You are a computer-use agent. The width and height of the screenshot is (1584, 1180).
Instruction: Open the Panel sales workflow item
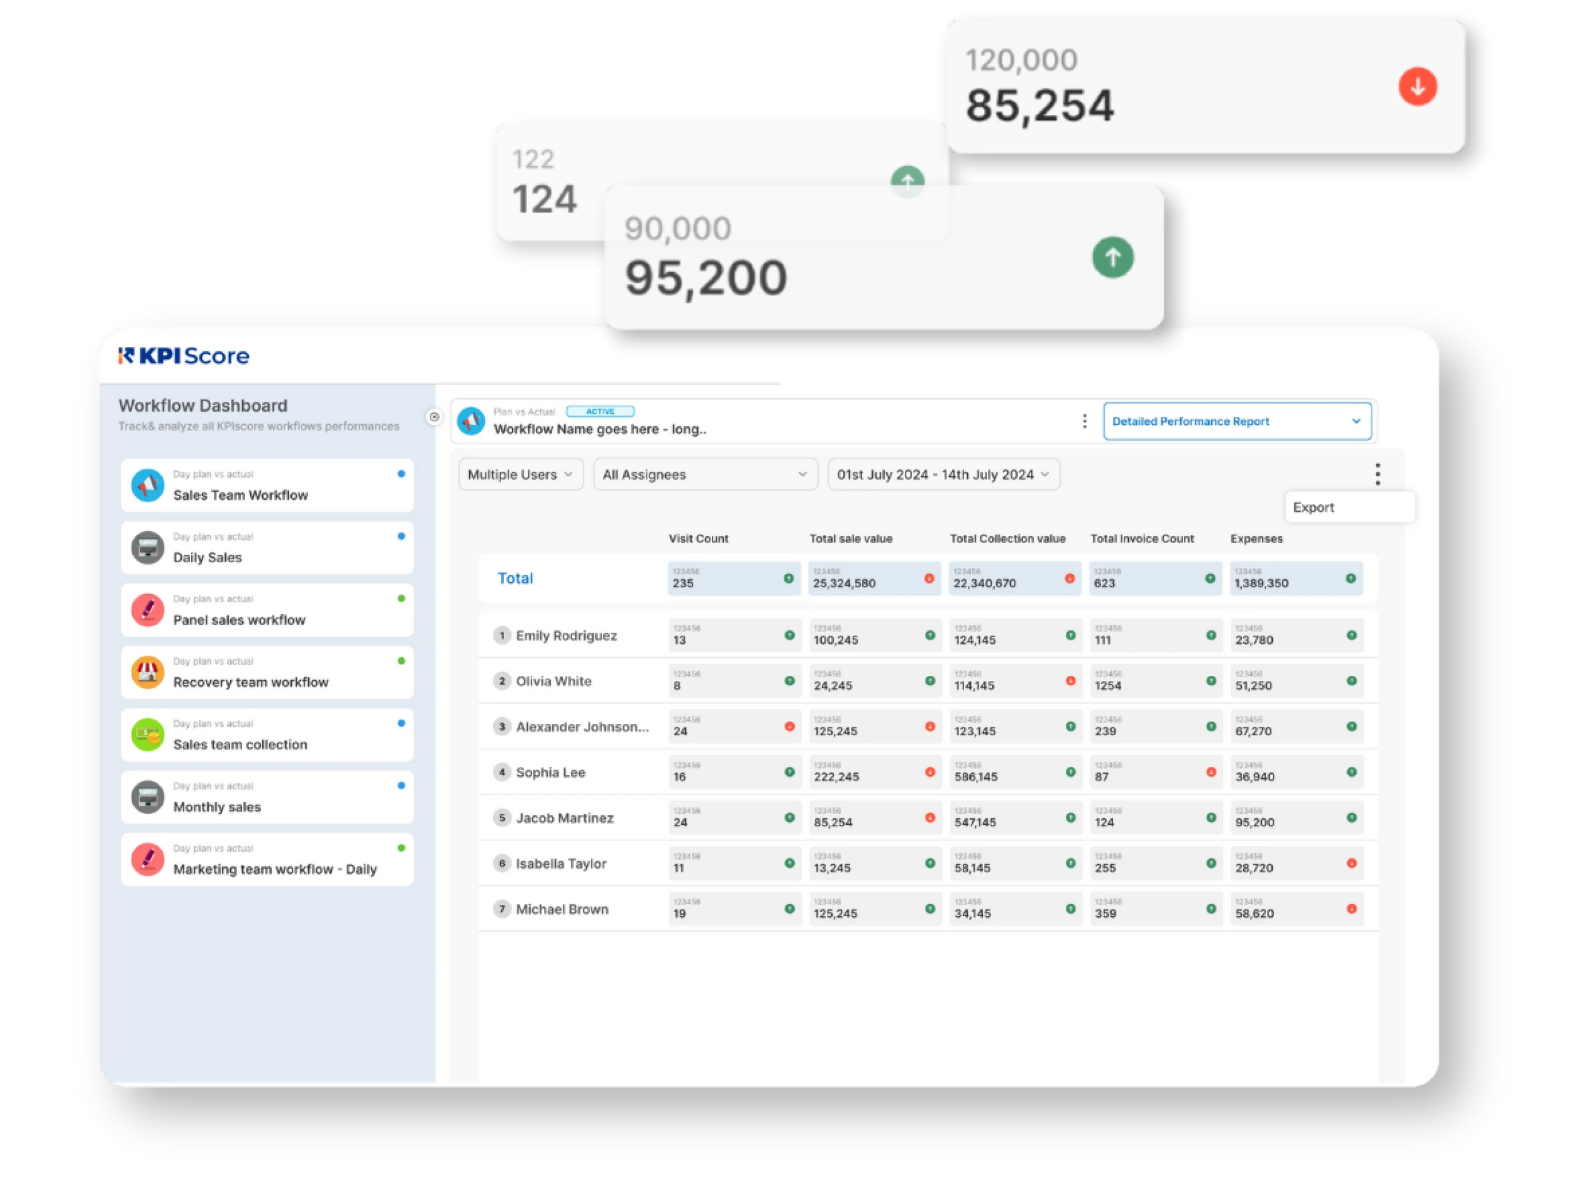point(267,610)
